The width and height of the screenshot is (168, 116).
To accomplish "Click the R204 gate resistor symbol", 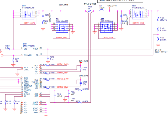I will [x=47, y=88].
